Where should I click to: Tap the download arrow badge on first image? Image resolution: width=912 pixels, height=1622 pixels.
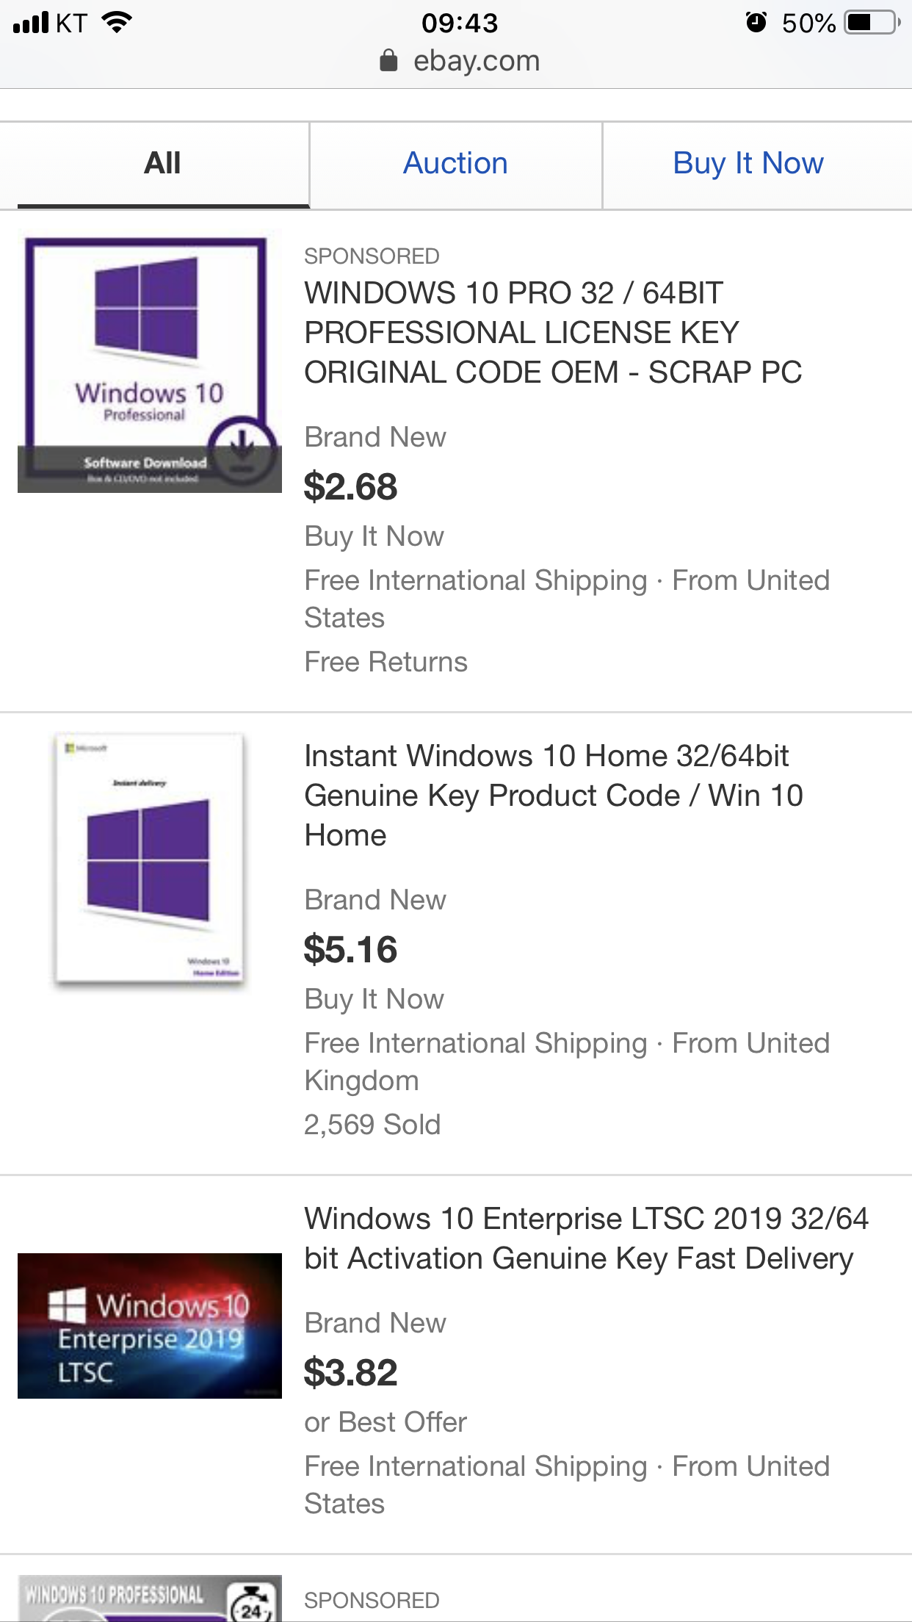pyautogui.click(x=242, y=449)
